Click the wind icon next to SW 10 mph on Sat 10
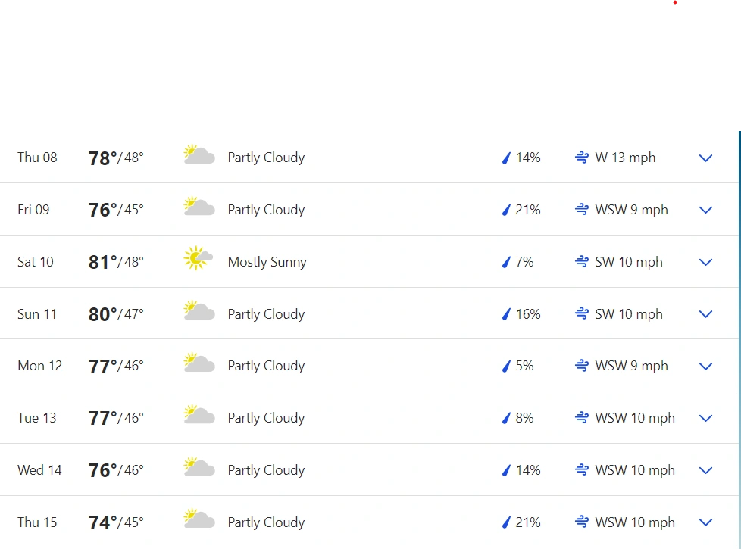 [582, 262]
